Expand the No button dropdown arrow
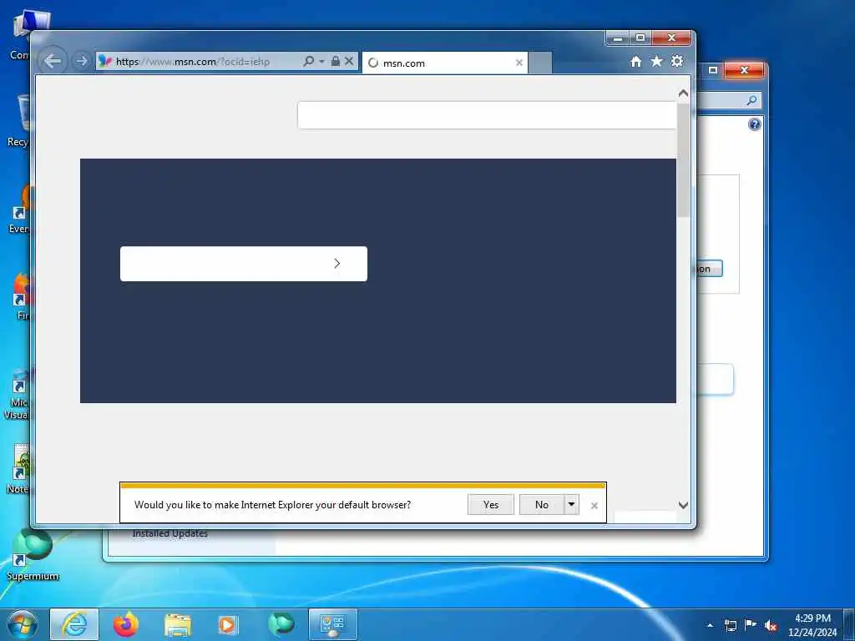Image resolution: width=855 pixels, height=641 pixels. coord(571,505)
